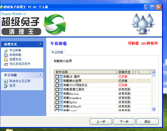Viewport: 167px width, 131px height.
Task: Select the 卸载易搜工具栏 row text
Action: [74, 89]
